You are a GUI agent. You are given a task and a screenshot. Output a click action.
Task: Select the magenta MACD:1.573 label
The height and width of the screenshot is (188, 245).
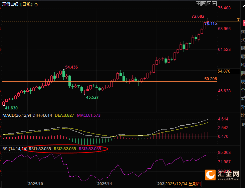coord(88,115)
